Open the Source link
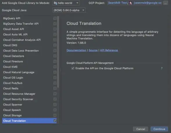Viewport: 171px width, 133px height. (93, 50)
